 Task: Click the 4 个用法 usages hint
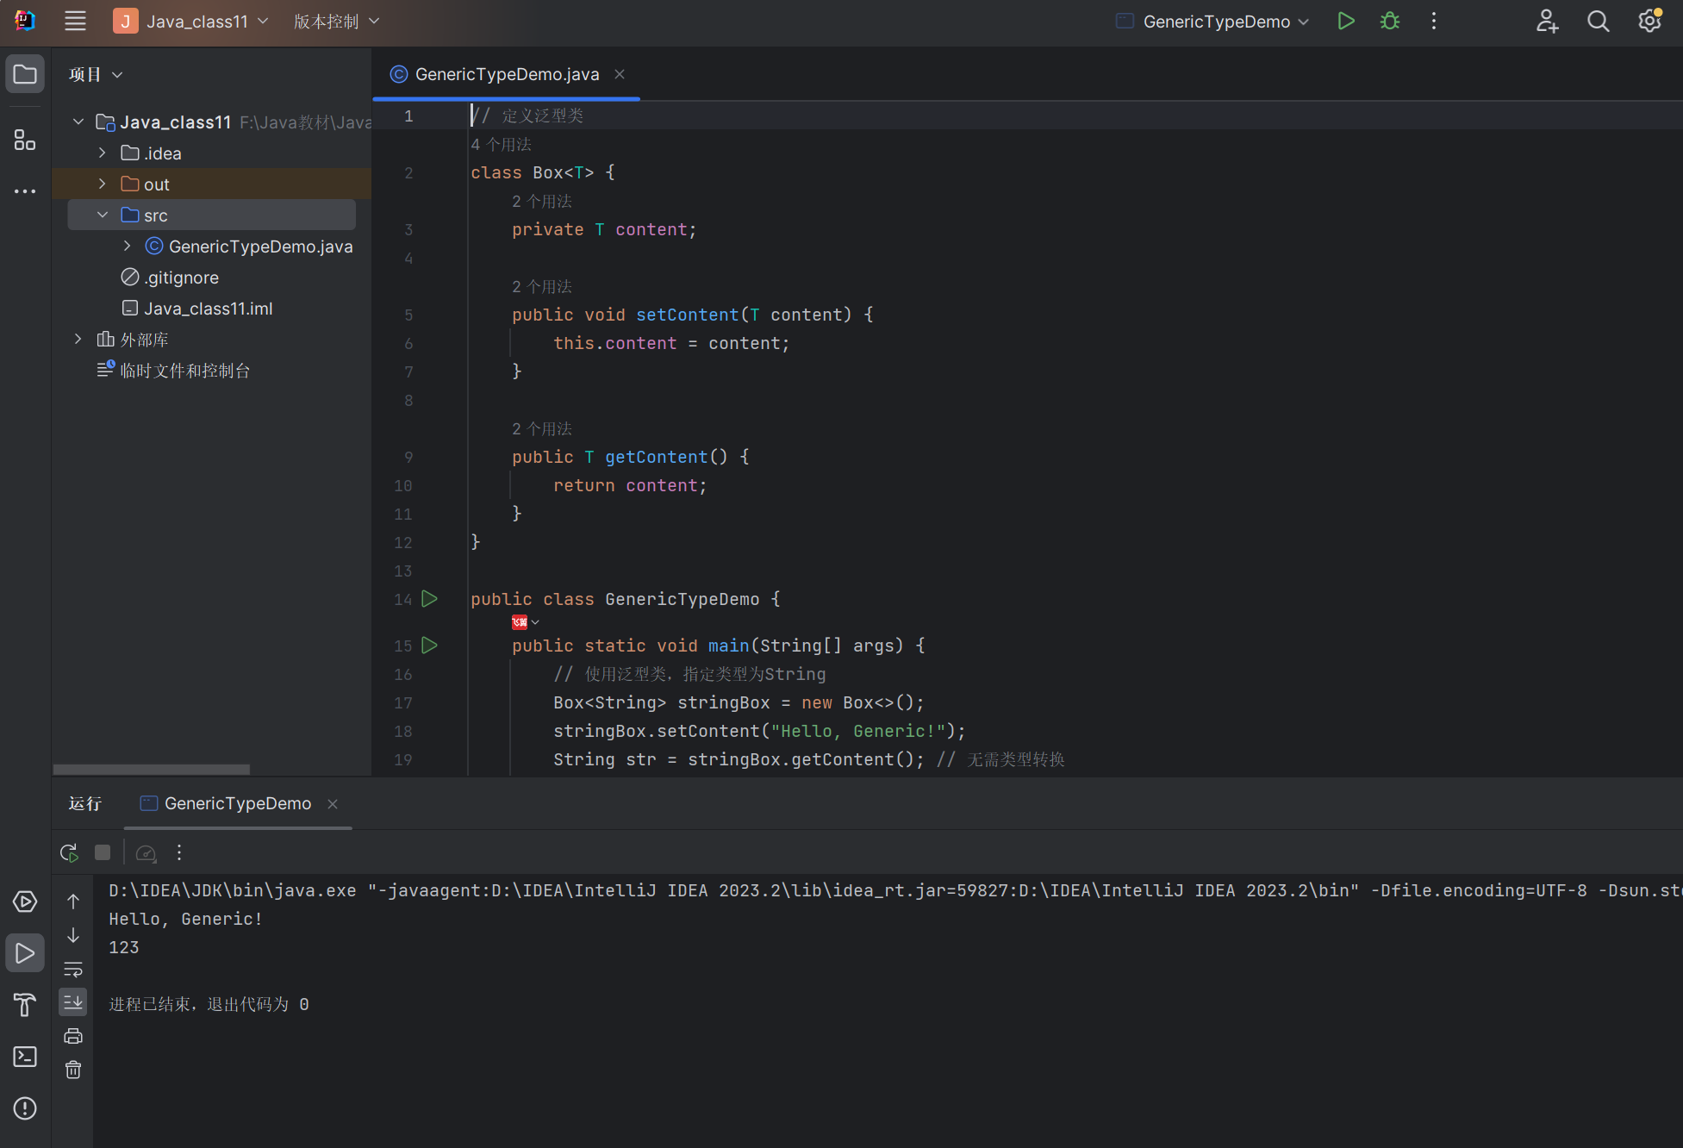pyautogui.click(x=501, y=144)
